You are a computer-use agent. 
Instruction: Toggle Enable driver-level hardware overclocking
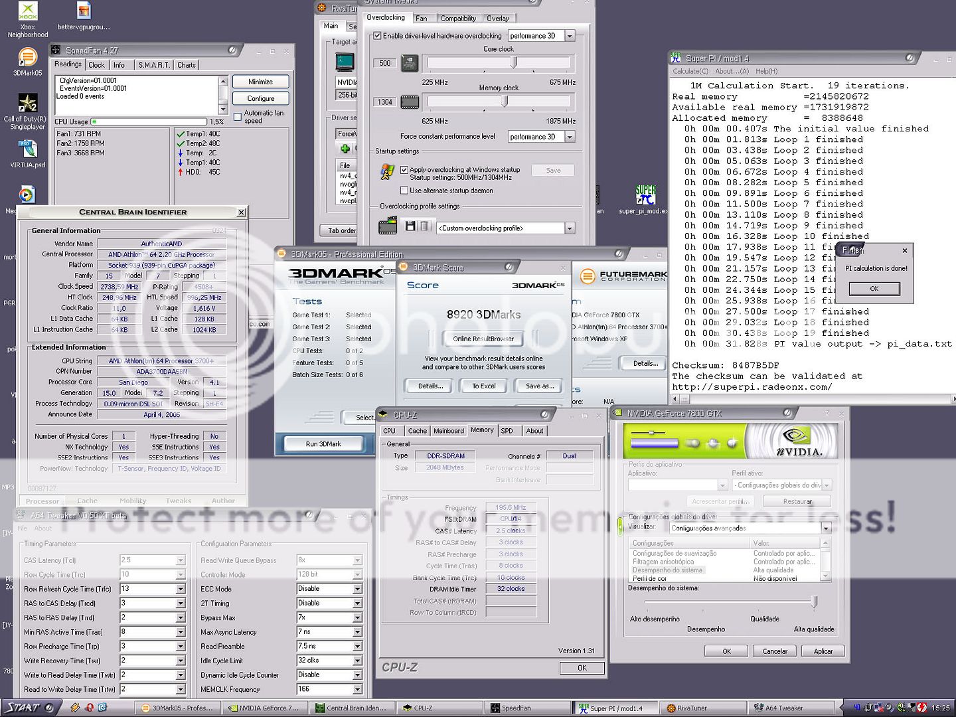coord(377,36)
